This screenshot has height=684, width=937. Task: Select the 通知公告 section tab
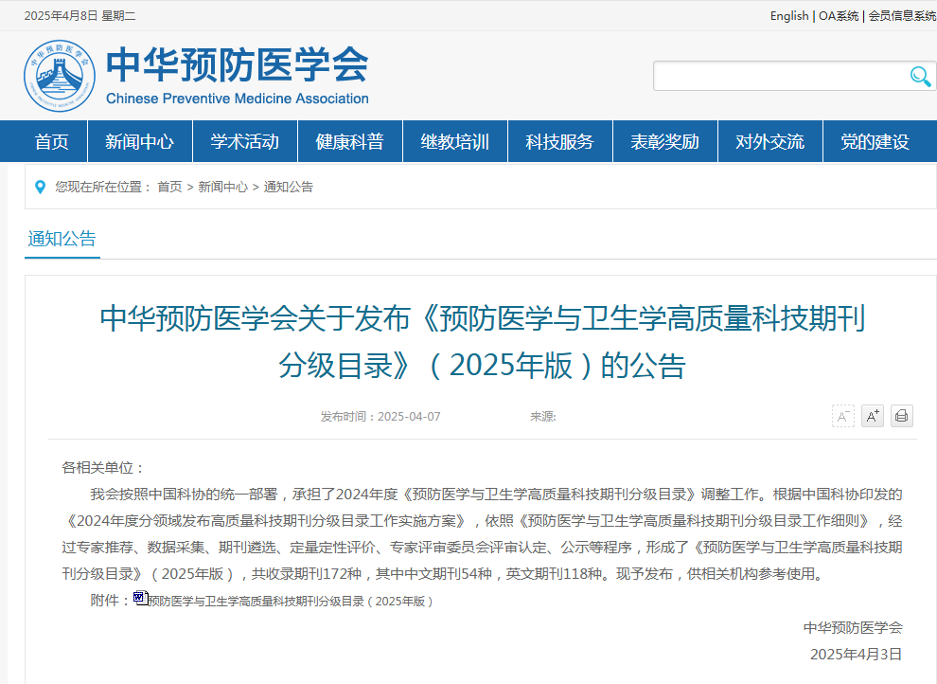[62, 239]
